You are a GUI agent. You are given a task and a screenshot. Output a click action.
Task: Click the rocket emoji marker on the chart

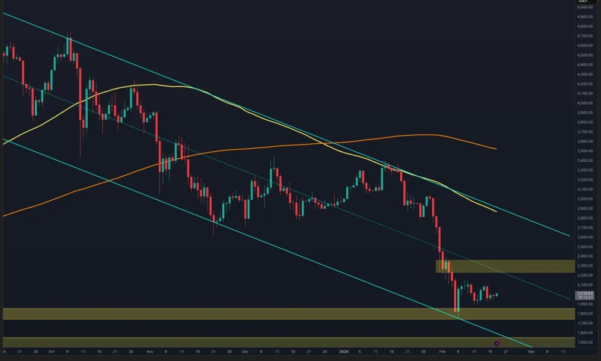(x=496, y=343)
